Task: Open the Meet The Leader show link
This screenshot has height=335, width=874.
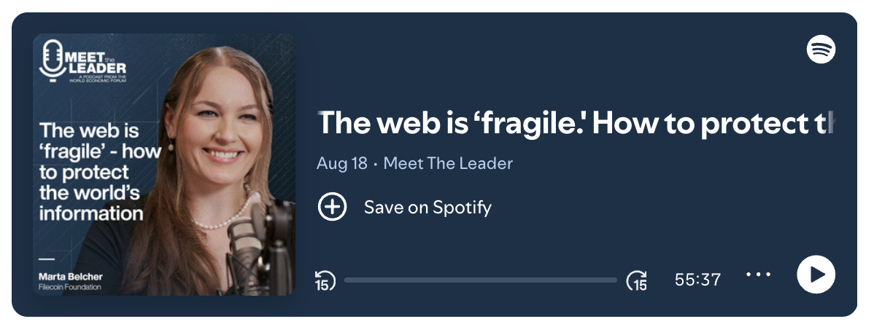Action: tap(448, 163)
